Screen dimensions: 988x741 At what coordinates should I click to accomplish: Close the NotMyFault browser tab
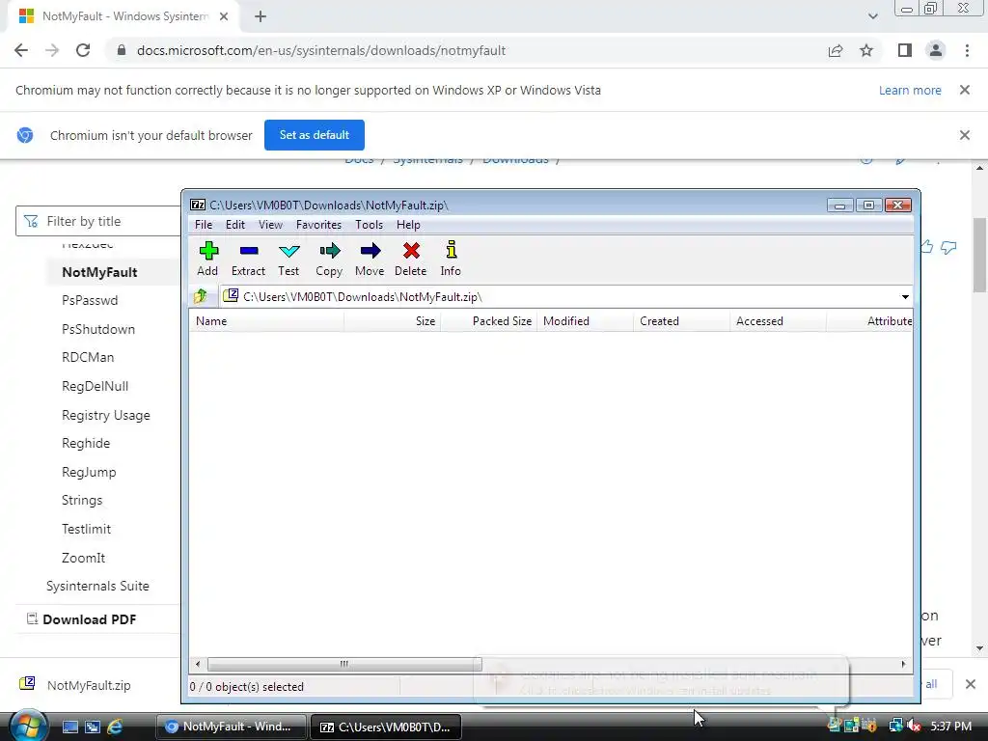point(223,16)
